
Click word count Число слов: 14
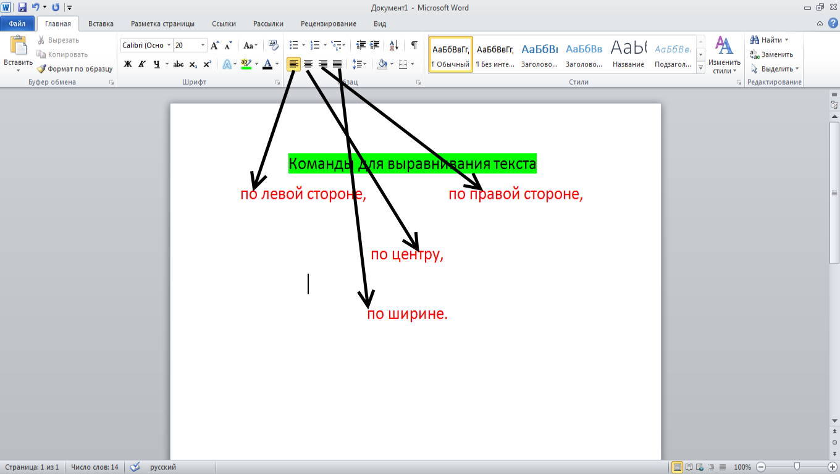[x=94, y=467]
